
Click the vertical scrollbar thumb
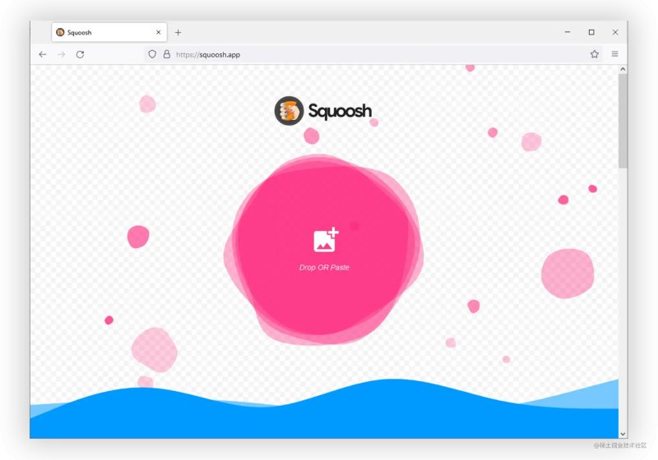coord(623,121)
